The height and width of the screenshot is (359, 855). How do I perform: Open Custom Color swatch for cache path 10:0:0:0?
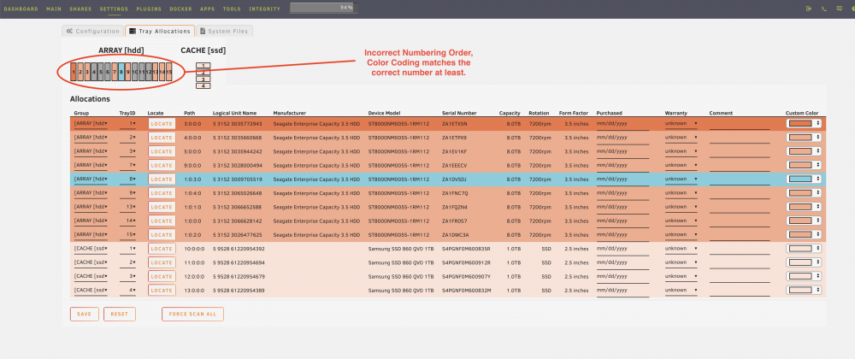click(803, 249)
